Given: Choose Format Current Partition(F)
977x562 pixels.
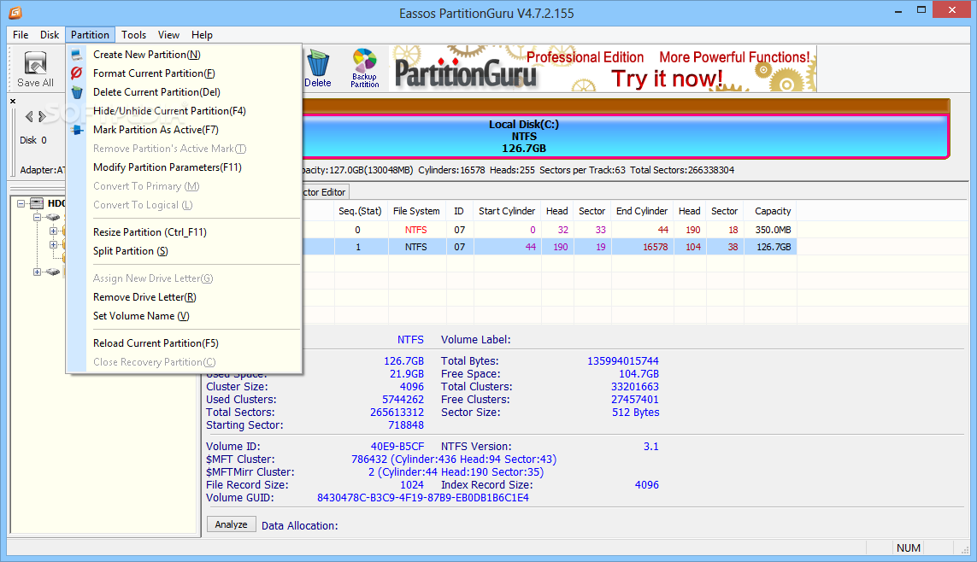Looking at the screenshot, I should 185,73.
